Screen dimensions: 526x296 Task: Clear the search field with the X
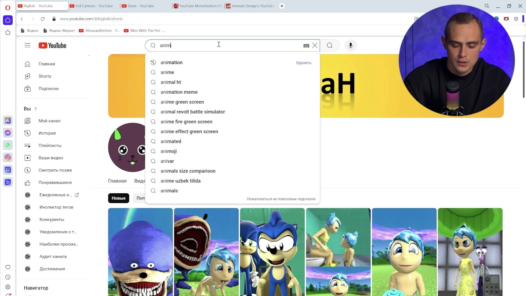point(315,45)
